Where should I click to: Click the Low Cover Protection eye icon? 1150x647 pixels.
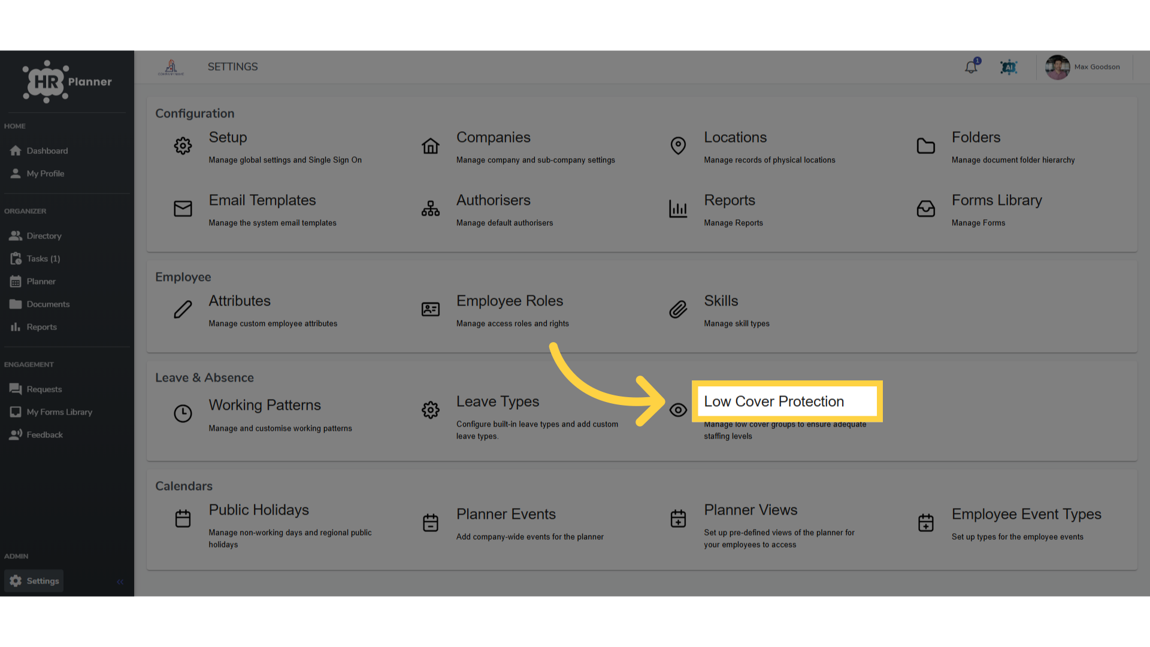click(678, 410)
